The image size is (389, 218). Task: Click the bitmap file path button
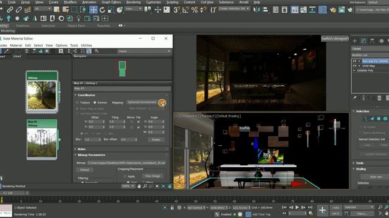pos(126,163)
